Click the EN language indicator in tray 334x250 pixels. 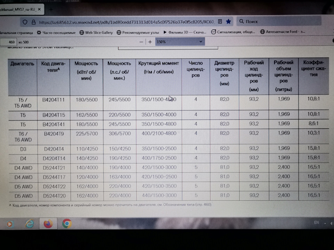click(x=316, y=222)
